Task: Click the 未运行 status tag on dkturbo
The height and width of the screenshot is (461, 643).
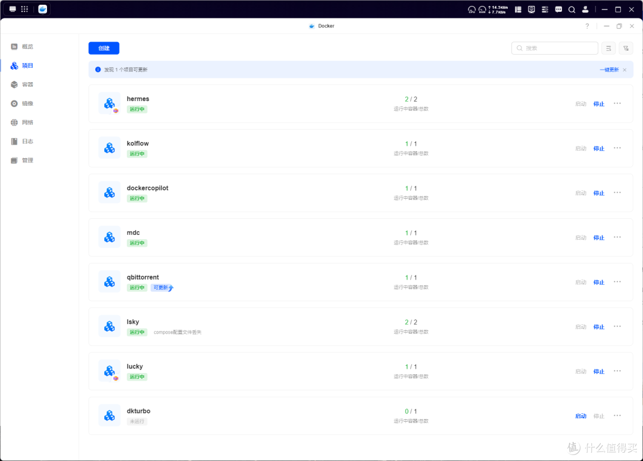Action: (137, 421)
